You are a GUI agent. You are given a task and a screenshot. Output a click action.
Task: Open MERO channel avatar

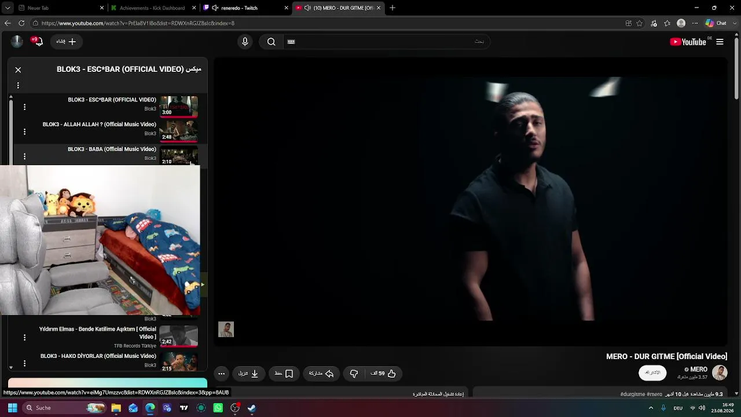tap(720, 372)
